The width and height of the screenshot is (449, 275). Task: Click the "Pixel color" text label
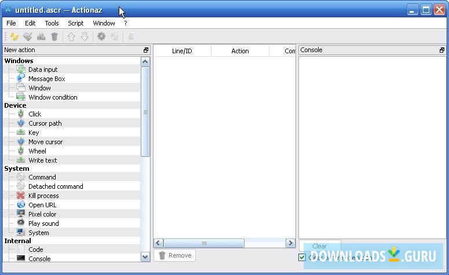(42, 214)
